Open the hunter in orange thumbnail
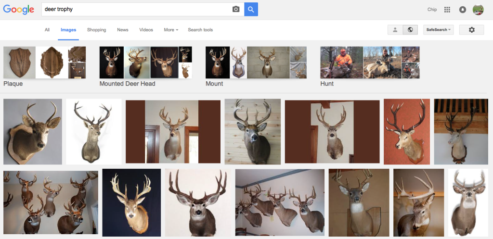This screenshot has width=493, height=239. point(341,63)
